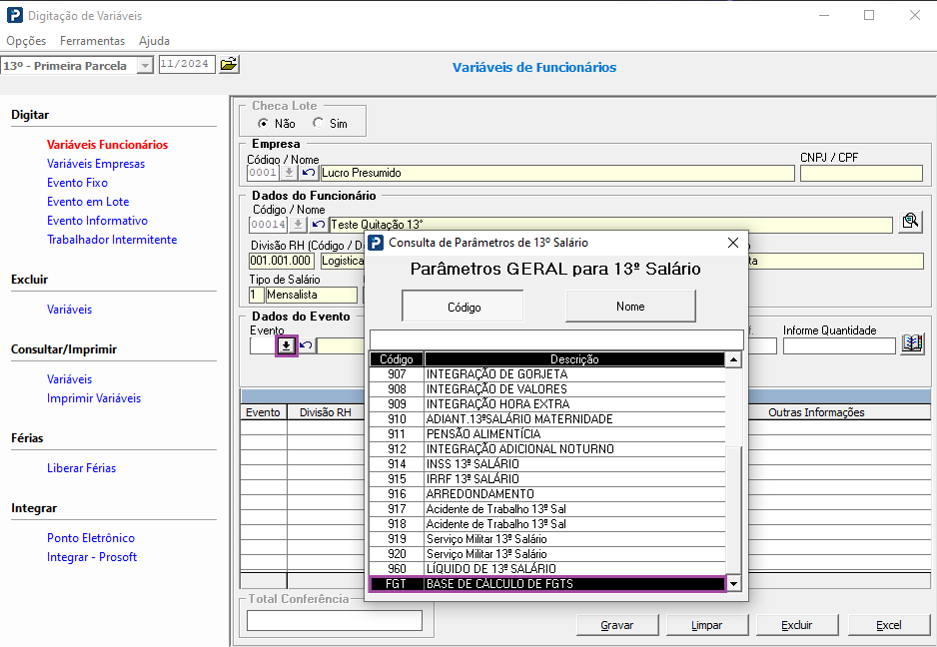Click the Total Conferência field
Viewport: 937px width, 647px height.
click(335, 621)
